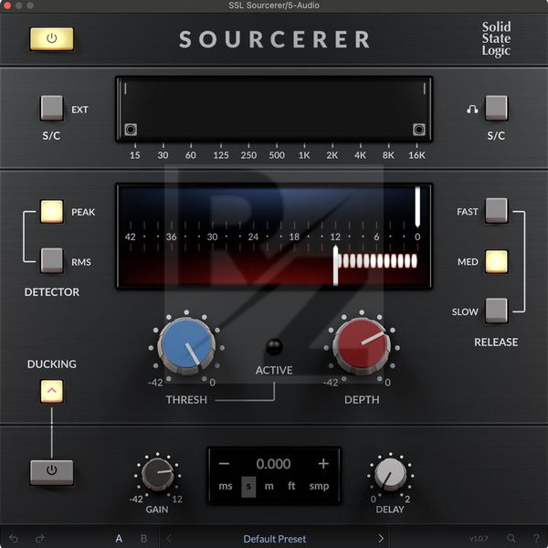Select the PEAK detector mode
Viewport: 548px width, 548px height.
coord(52,212)
